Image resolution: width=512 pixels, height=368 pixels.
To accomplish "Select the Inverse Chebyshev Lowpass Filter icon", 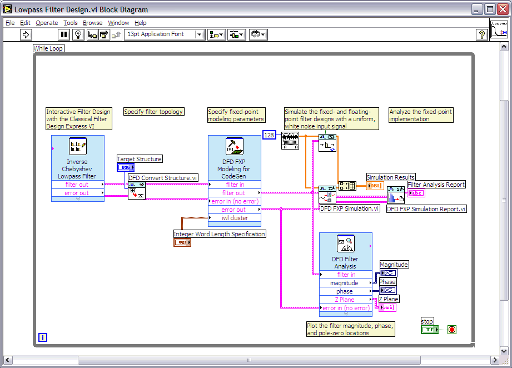I will [x=77, y=147].
